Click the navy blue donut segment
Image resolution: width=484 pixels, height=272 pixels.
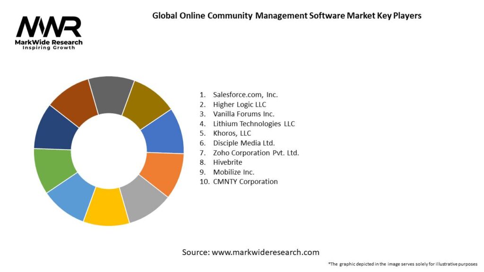pyautogui.click(x=55, y=130)
